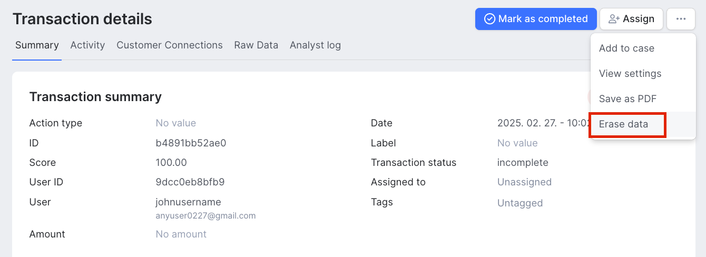Click the date value 2025. 02. 27.

[543, 123]
